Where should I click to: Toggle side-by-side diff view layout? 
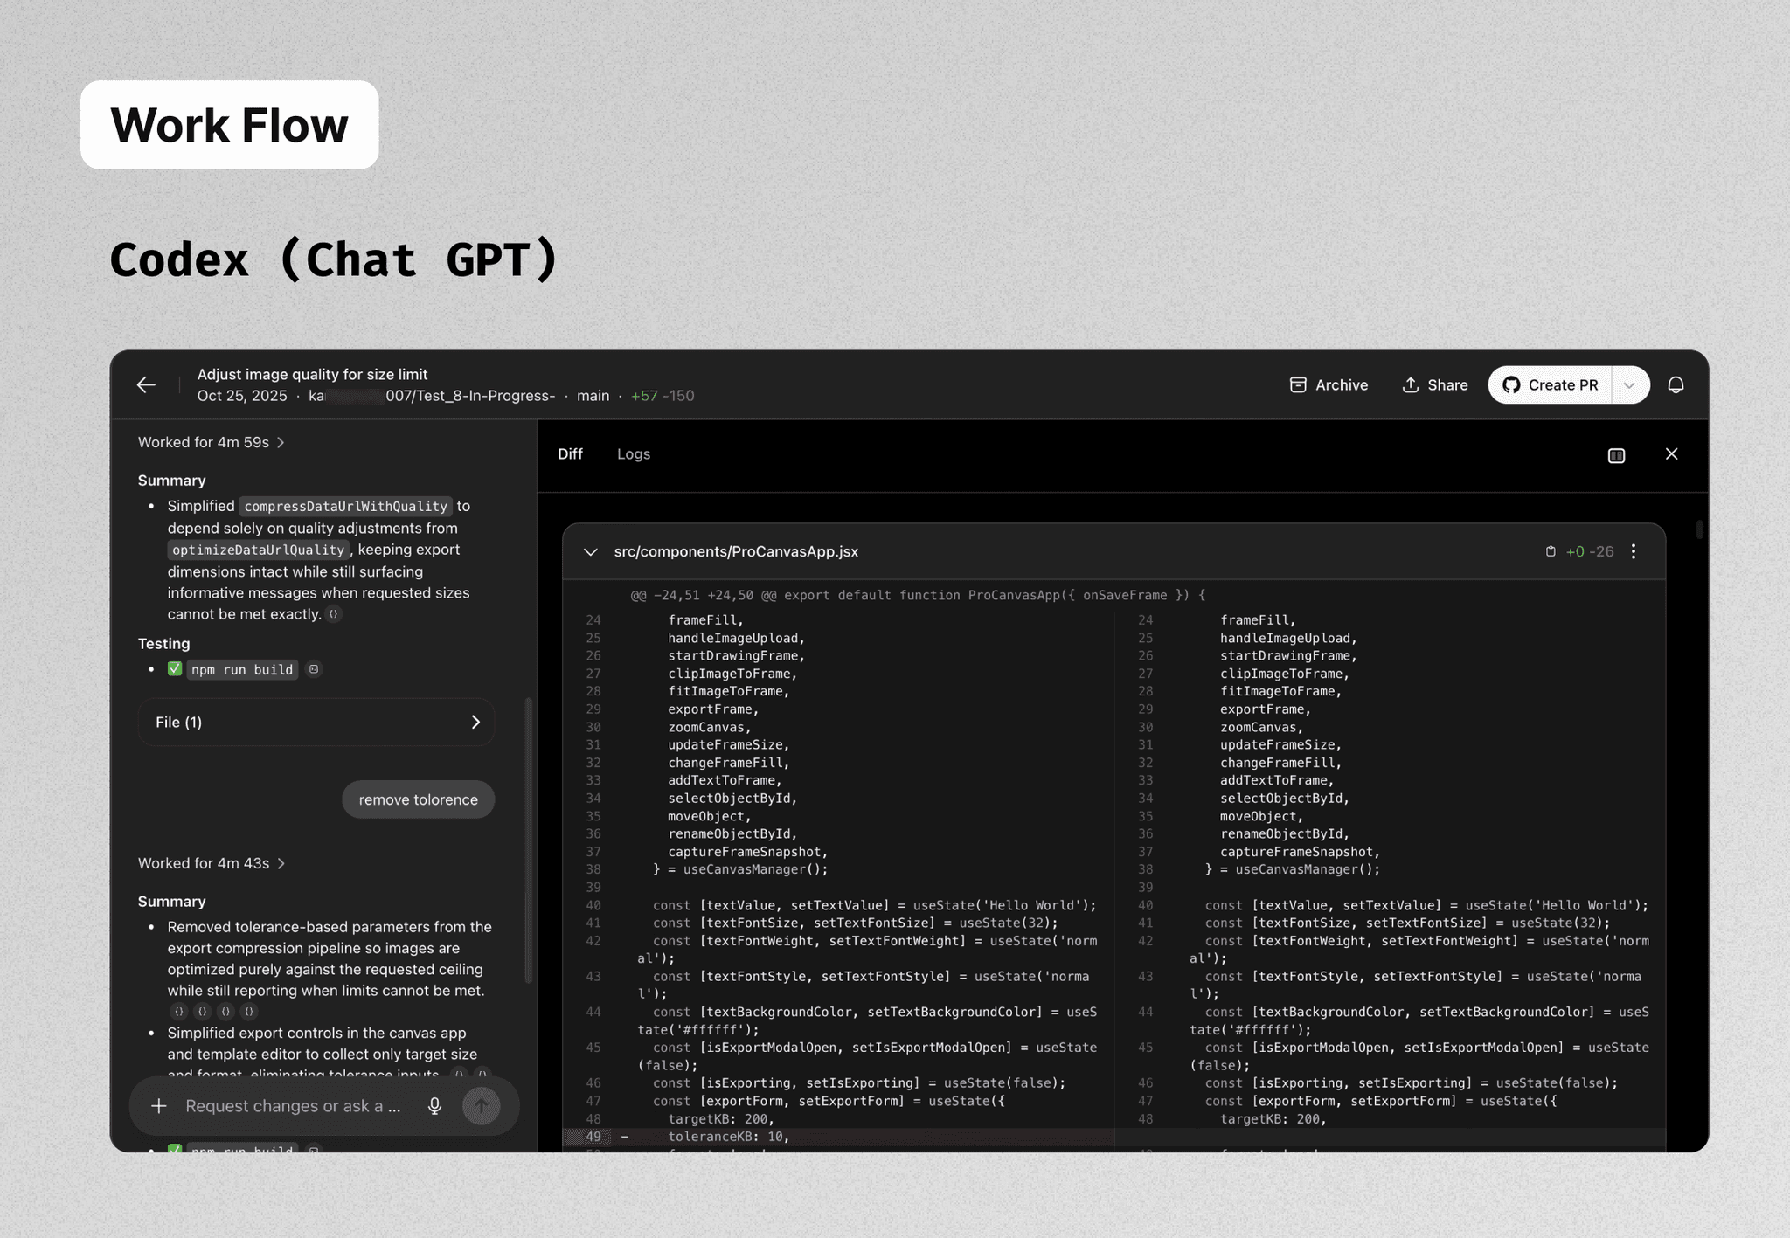[x=1615, y=454]
